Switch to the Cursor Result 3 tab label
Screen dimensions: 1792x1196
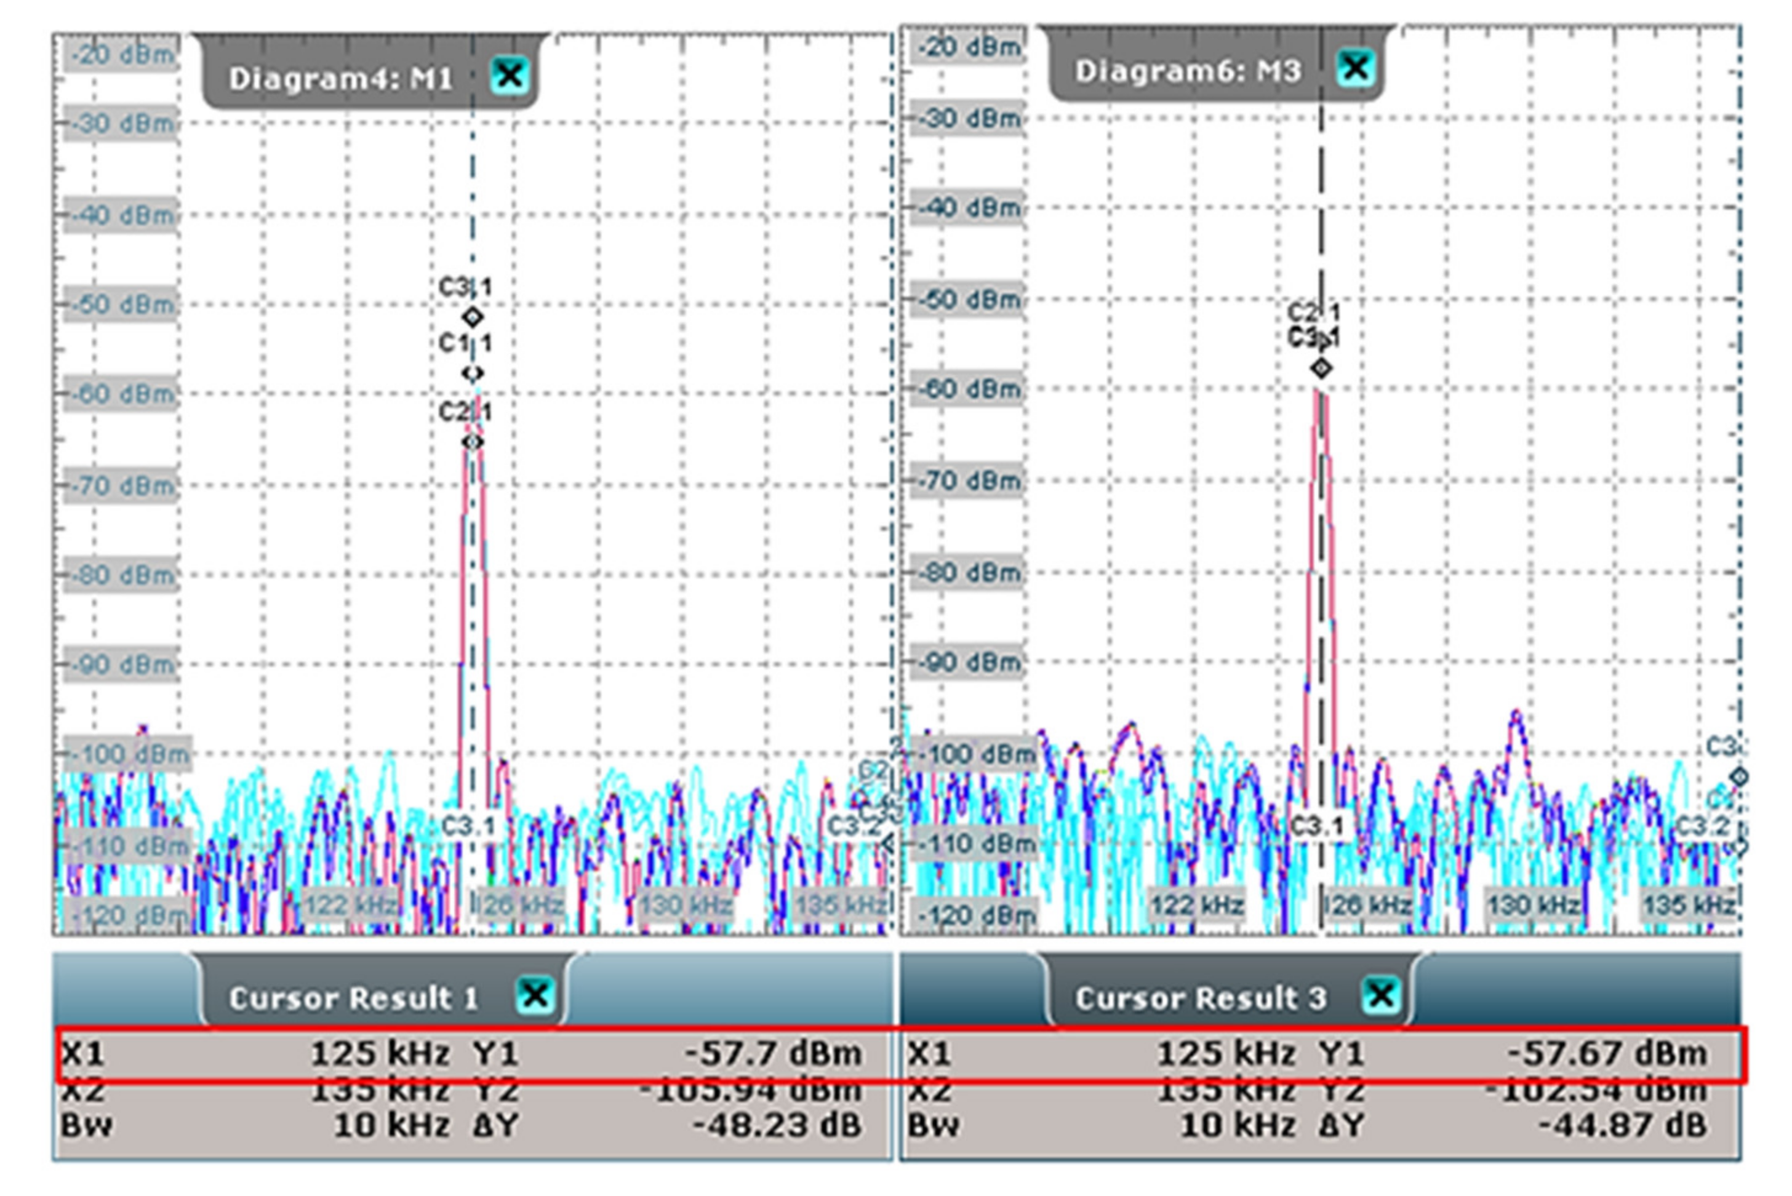1200,998
